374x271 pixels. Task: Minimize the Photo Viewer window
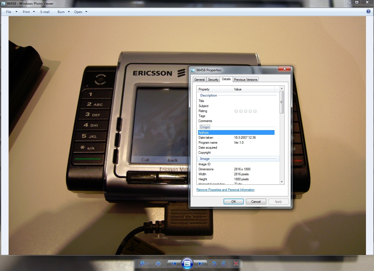349,2
